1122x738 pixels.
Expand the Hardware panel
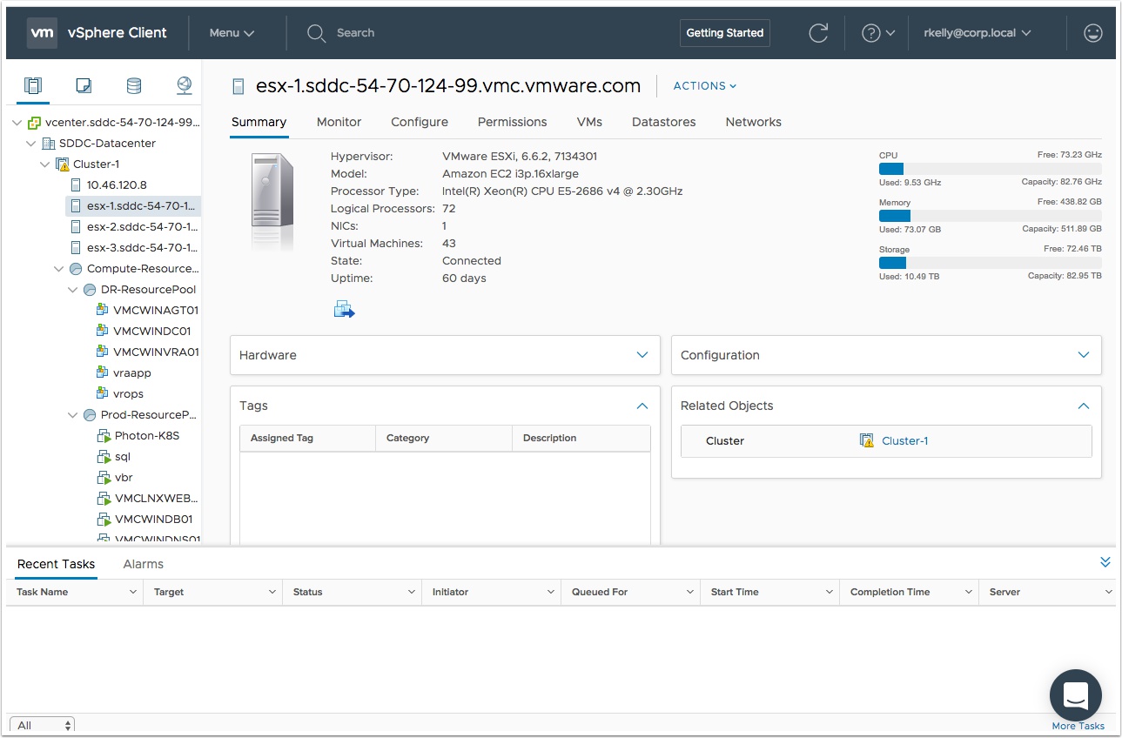click(642, 355)
